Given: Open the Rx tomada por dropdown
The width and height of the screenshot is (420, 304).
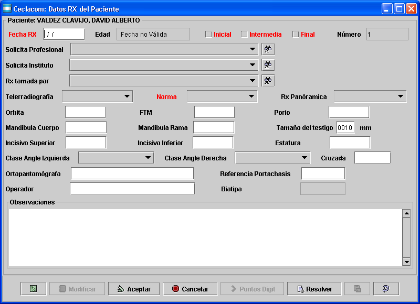Looking at the screenshot, I should (164, 81).
